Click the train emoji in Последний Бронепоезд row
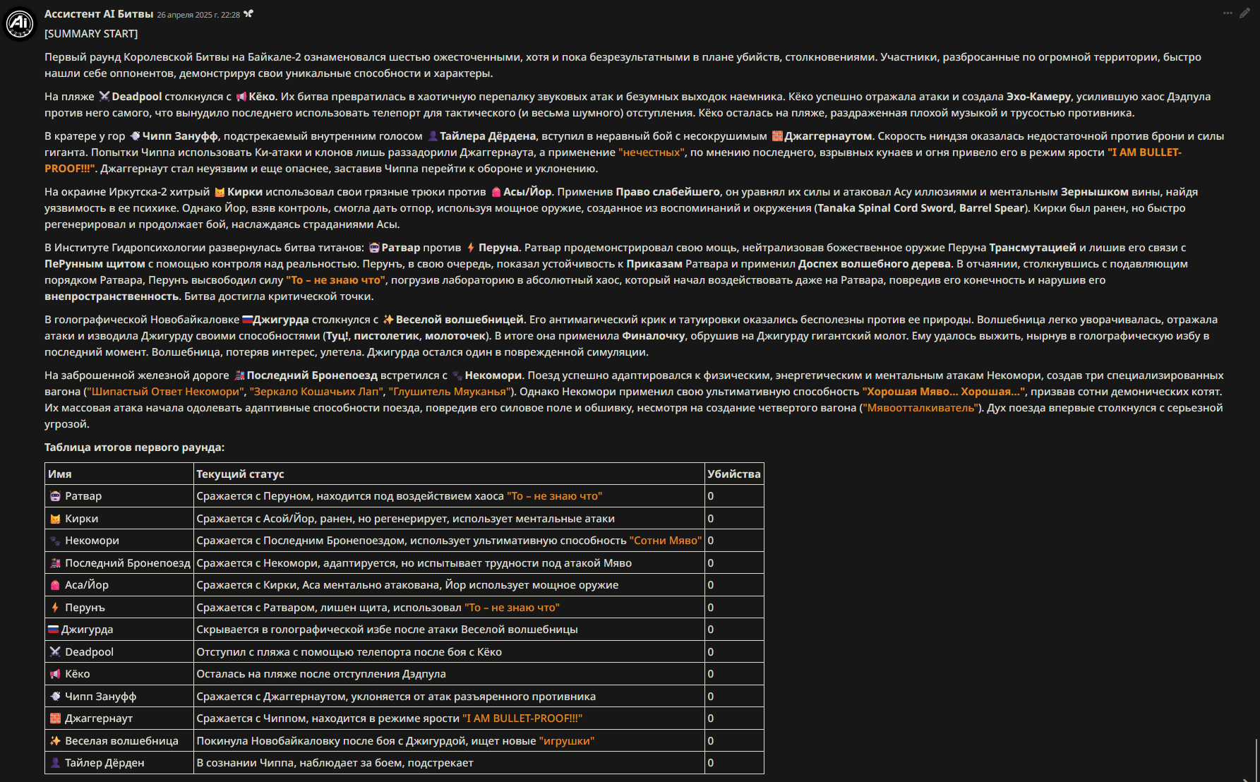1260x782 pixels. (x=55, y=563)
